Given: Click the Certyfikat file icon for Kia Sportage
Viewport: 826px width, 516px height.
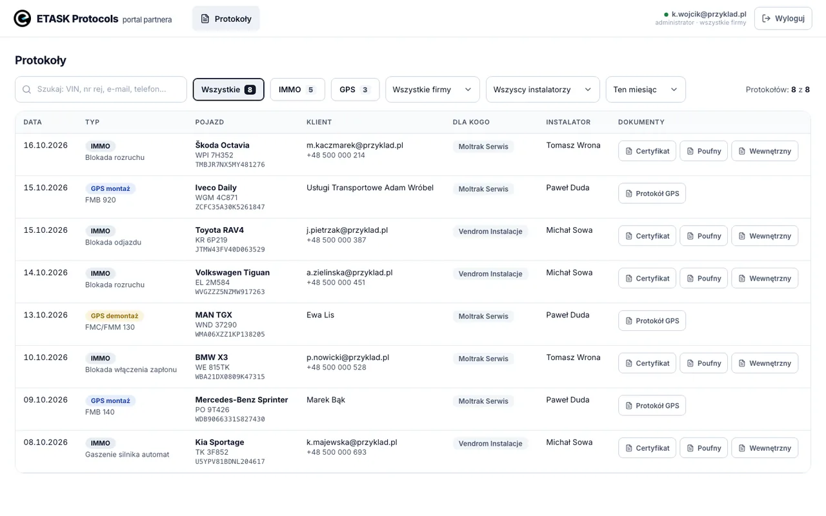Looking at the screenshot, I should pos(629,448).
